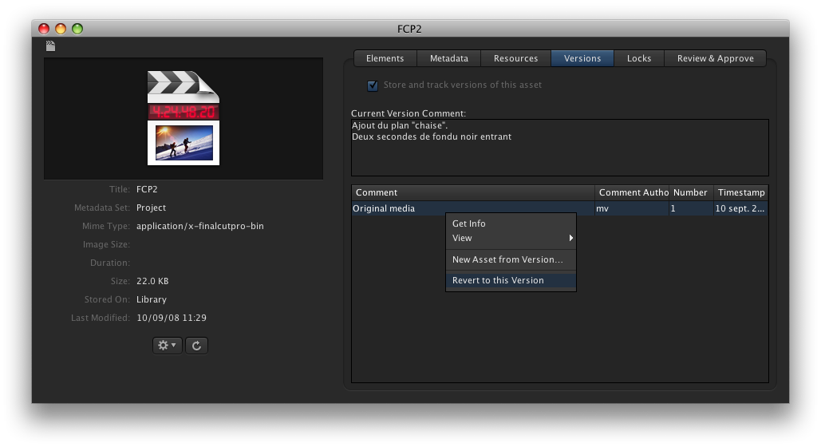The height and width of the screenshot is (447, 821).
Task: Click the green zoom window button
Action: 77,29
